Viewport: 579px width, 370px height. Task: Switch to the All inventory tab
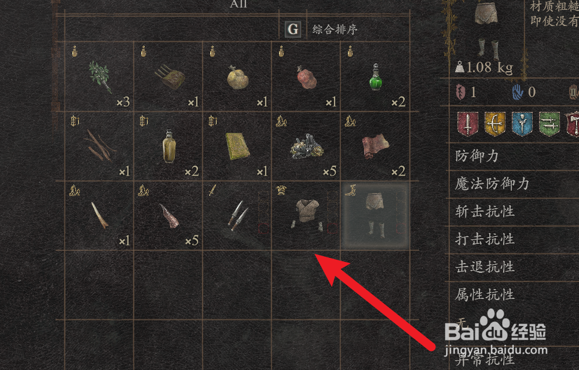pos(239,4)
